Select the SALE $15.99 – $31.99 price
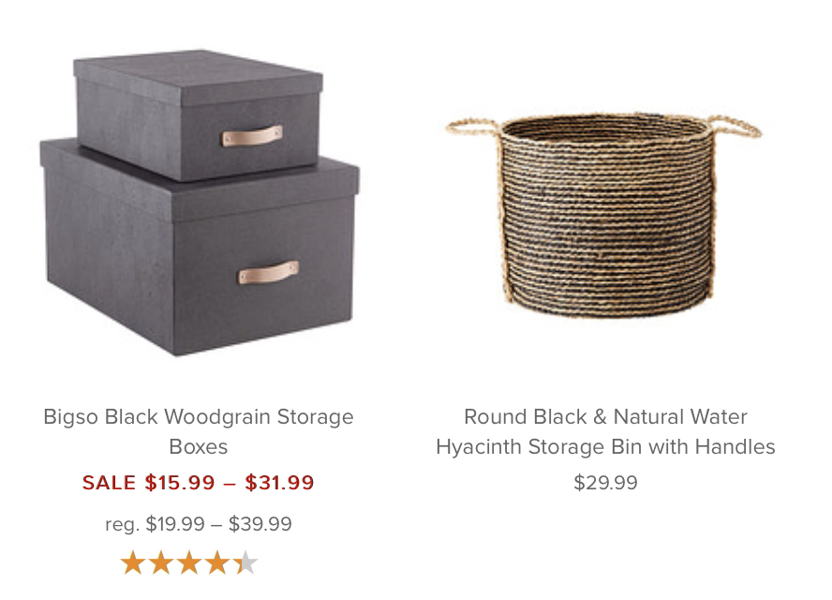The image size is (832, 600). (x=199, y=483)
